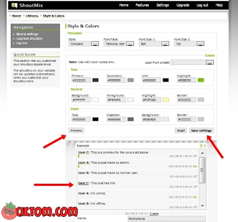Click the Example shoutbox scroll-down arrow
238x222 pixels.
(x=202, y=206)
